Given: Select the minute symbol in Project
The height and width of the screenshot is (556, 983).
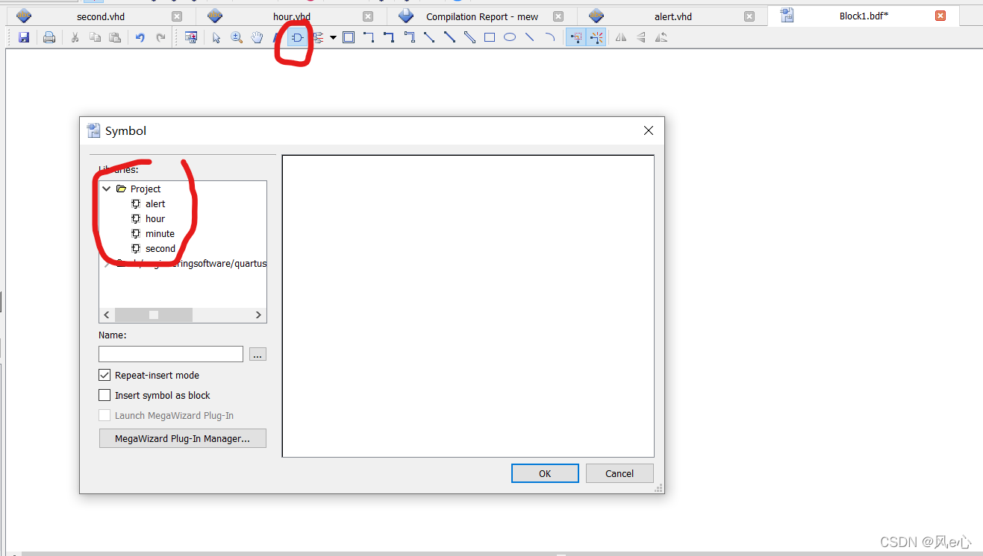Looking at the screenshot, I should [160, 233].
